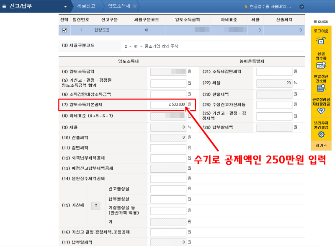Click the 과세표준 column header
The width and height of the screenshot is (335, 246).
[229, 20]
